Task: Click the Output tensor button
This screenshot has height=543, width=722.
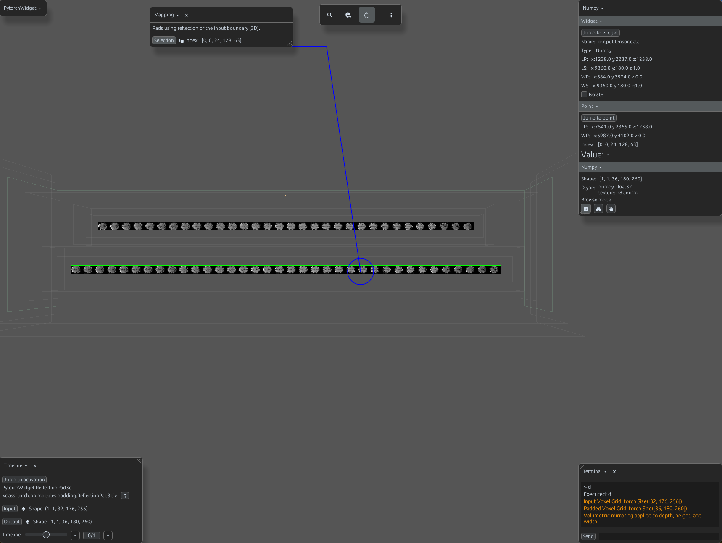Action: (12, 522)
